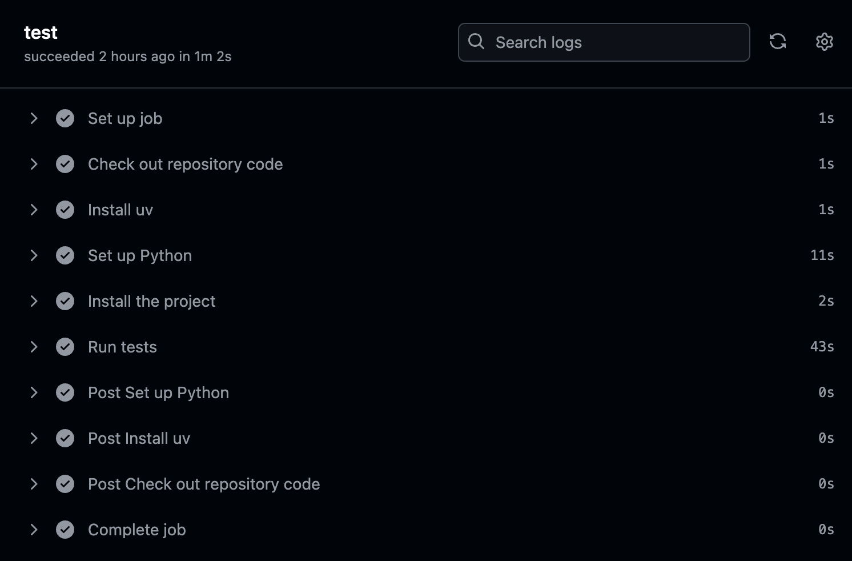Expand the Set up job step
852x561 pixels.
click(34, 118)
